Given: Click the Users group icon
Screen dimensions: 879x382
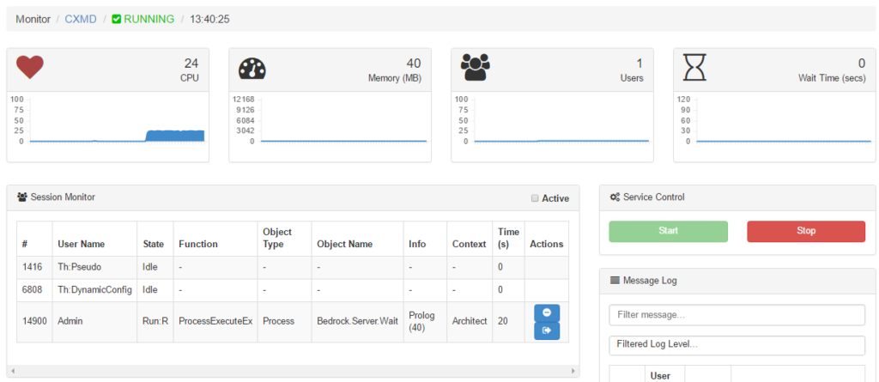Looking at the screenshot, I should pos(475,66).
